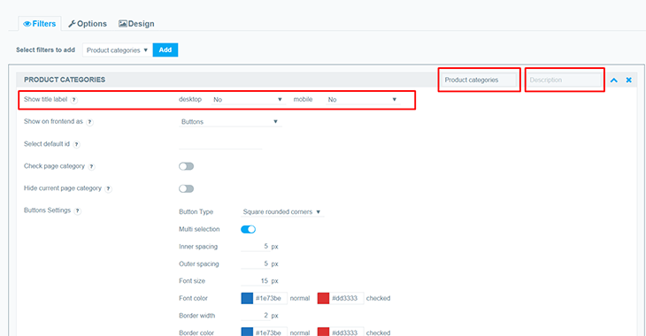Edit the Product categories title field
This screenshot has width=646, height=336.
pos(479,80)
